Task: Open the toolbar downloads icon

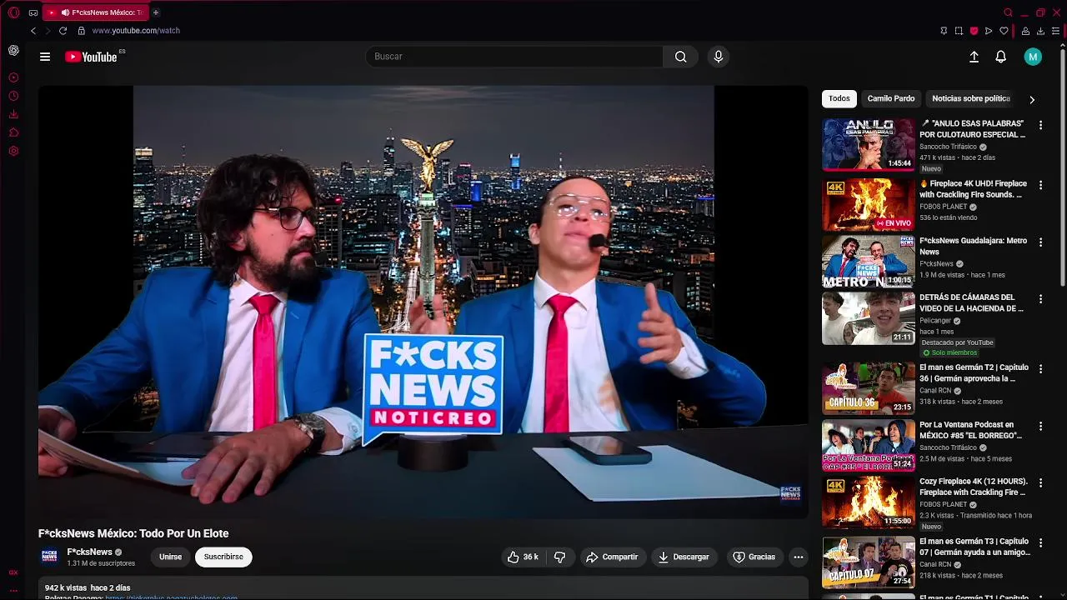Action: pos(1040,31)
